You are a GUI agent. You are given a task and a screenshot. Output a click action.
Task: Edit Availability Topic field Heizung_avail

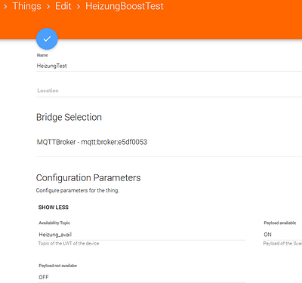click(142, 235)
